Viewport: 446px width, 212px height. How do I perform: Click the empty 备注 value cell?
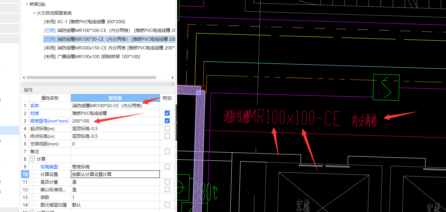(115, 151)
